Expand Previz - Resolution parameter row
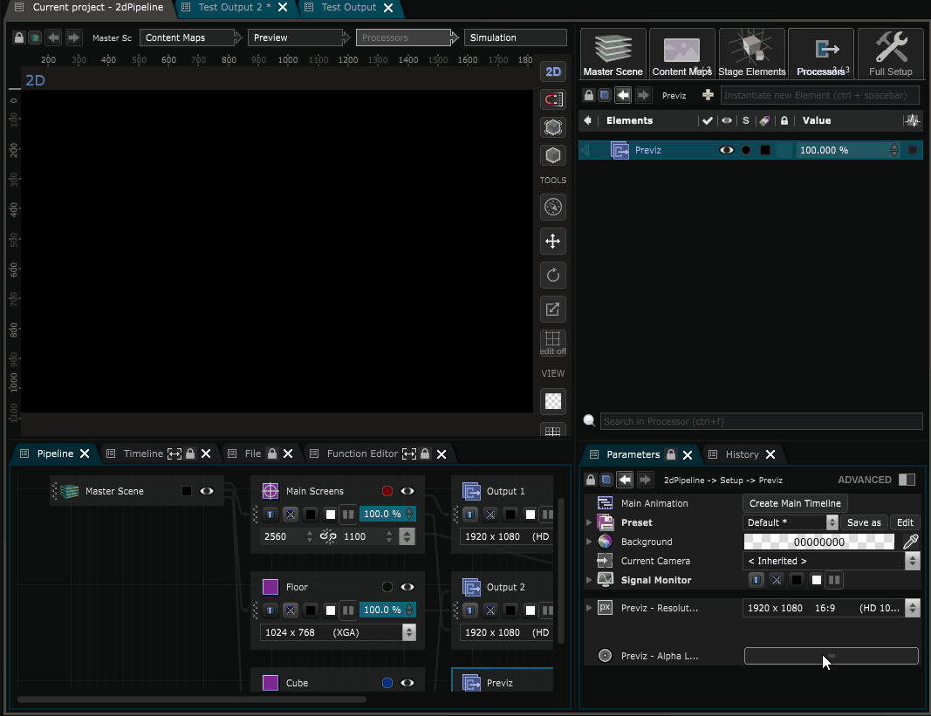This screenshot has height=716, width=931. (x=589, y=608)
